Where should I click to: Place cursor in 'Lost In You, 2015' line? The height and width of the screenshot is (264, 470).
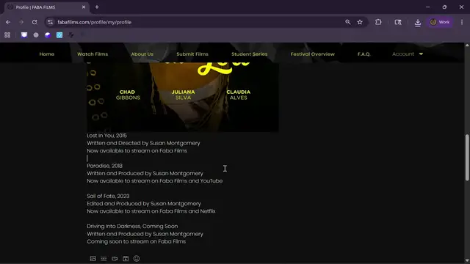tap(106, 136)
